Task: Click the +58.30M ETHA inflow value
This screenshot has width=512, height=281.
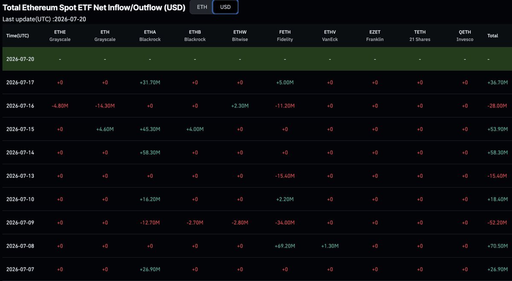Action: tap(150, 152)
